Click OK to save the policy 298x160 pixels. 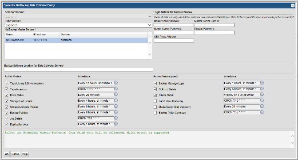(7, 154)
